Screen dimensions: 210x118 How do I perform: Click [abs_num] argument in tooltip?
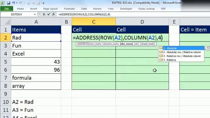coord(126,44)
